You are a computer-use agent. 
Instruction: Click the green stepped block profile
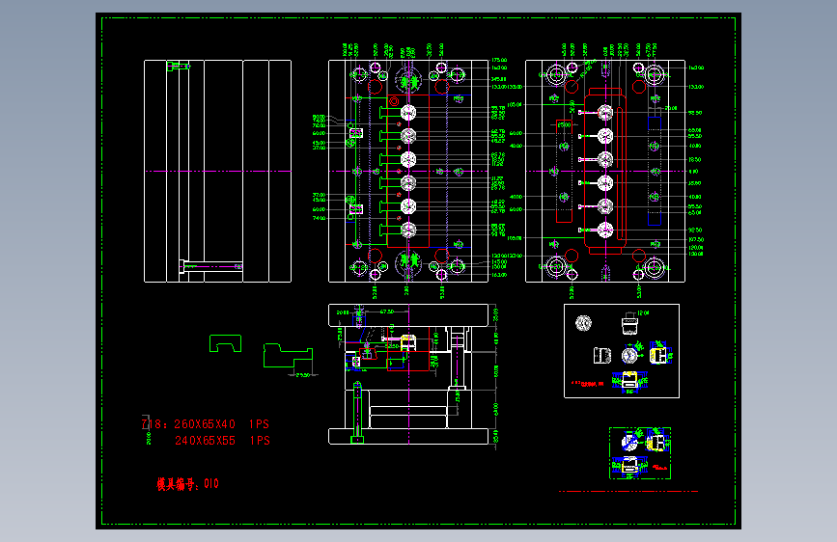[288, 356]
